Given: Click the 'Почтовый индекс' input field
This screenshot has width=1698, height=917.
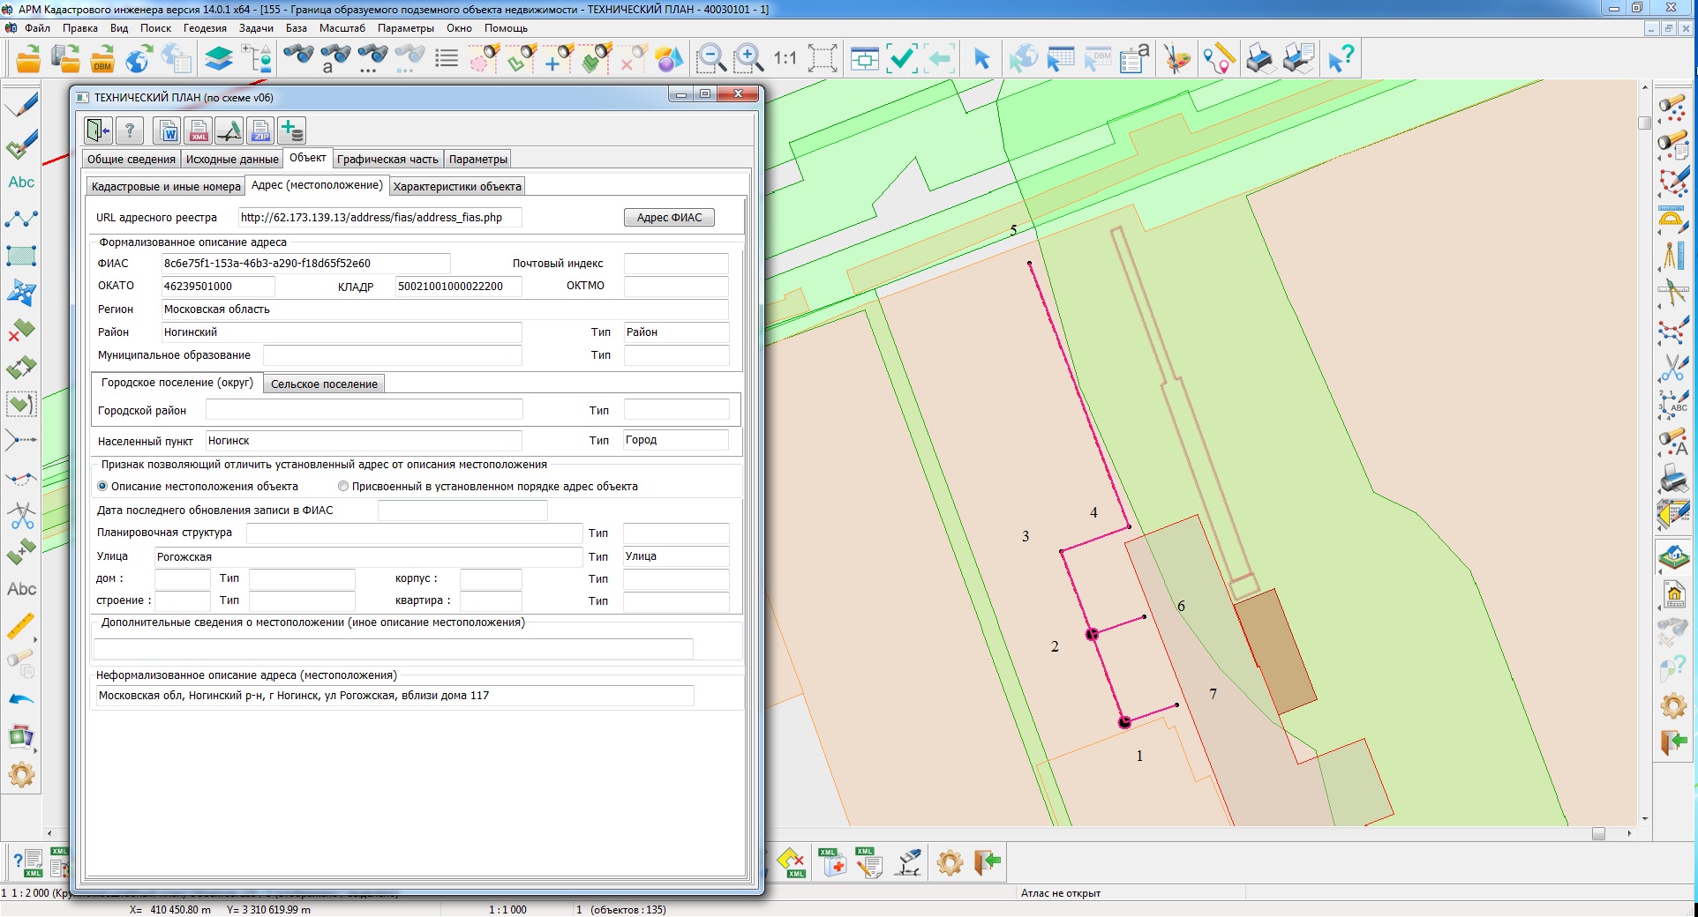Looking at the screenshot, I should click(x=675, y=264).
